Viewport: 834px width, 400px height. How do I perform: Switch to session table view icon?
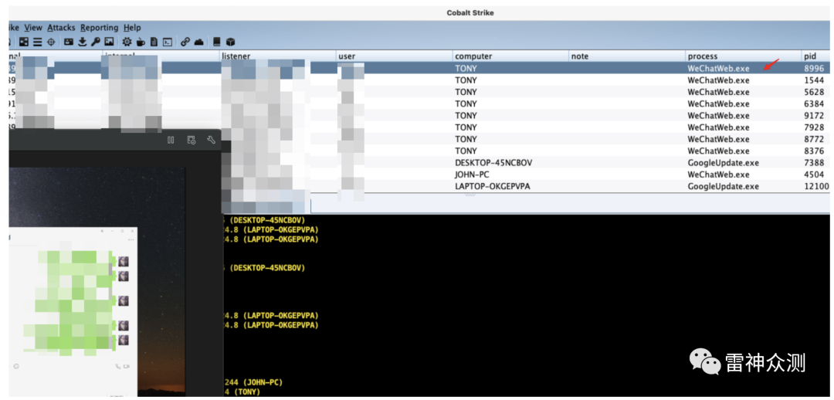click(38, 42)
